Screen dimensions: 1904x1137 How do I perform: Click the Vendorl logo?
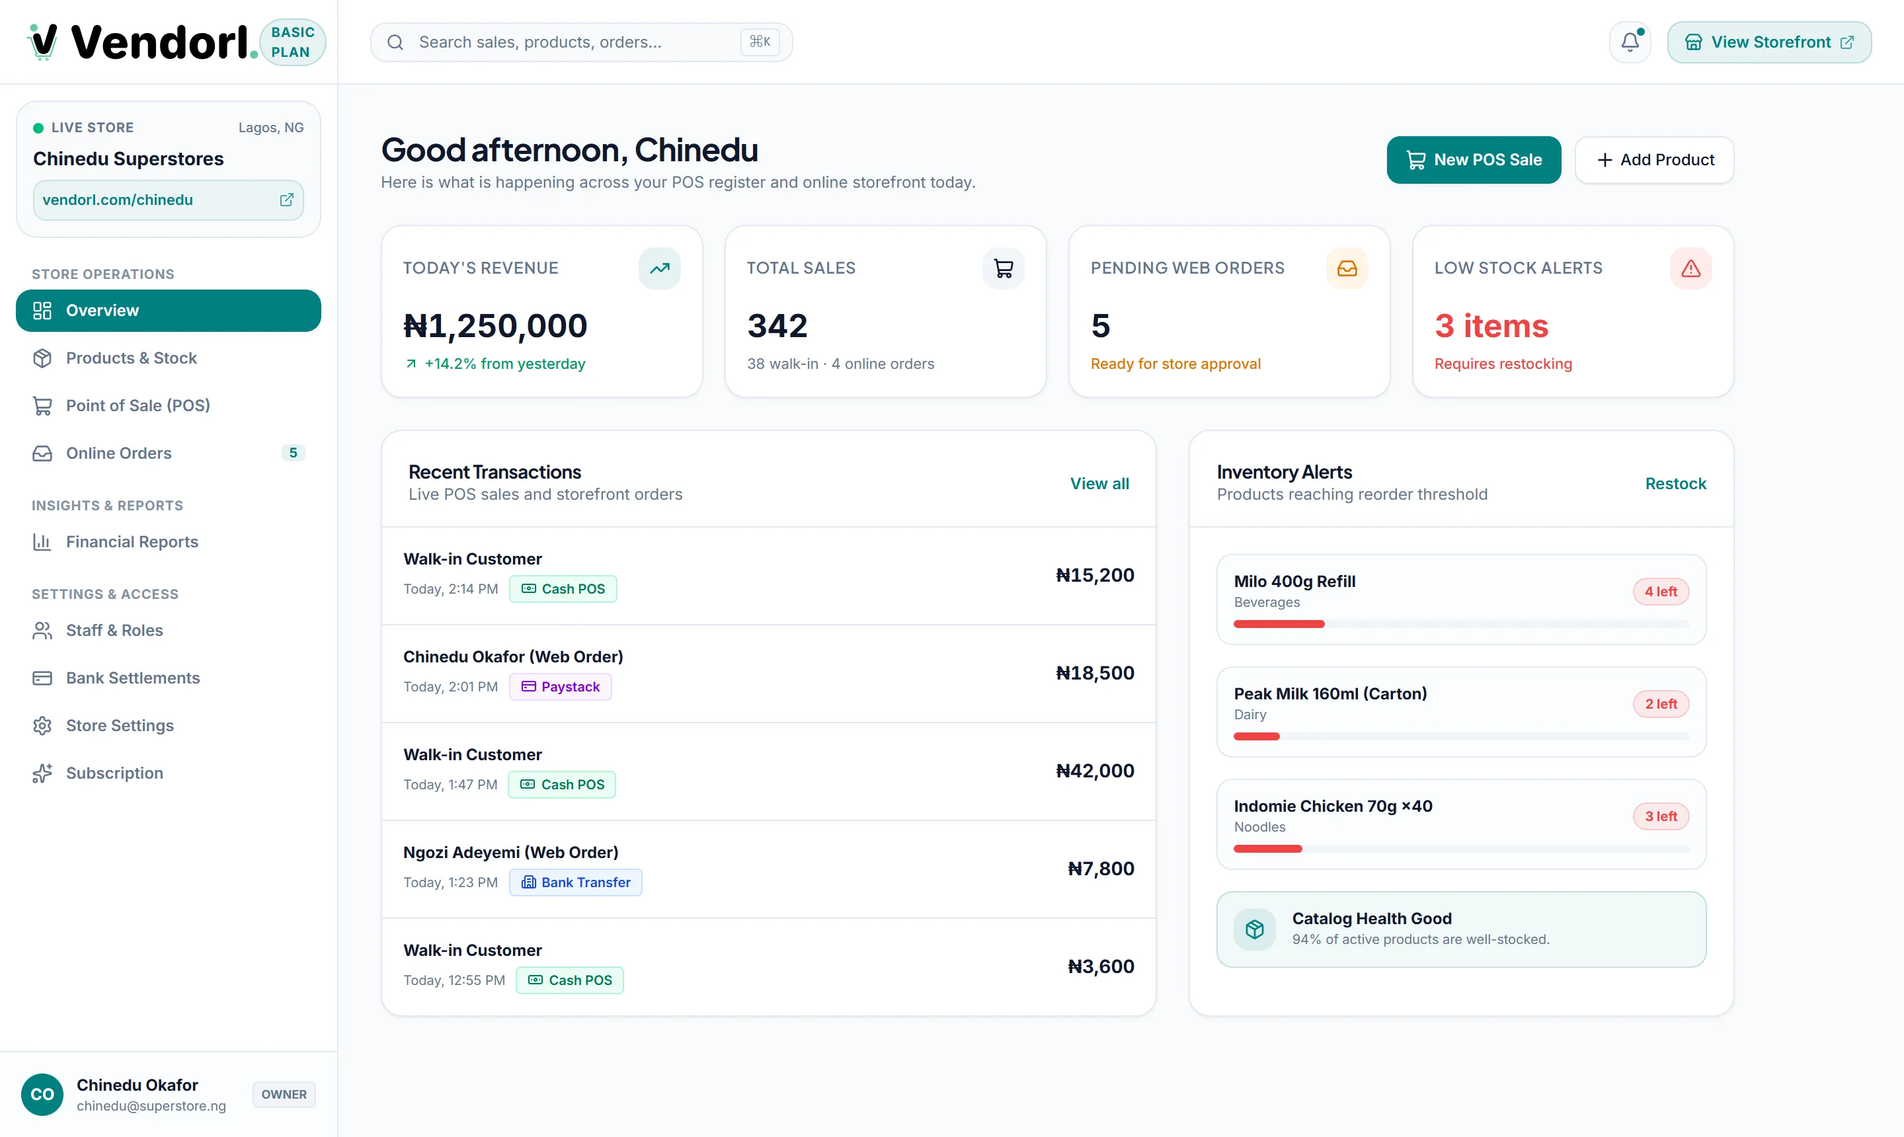pyautogui.click(x=141, y=42)
